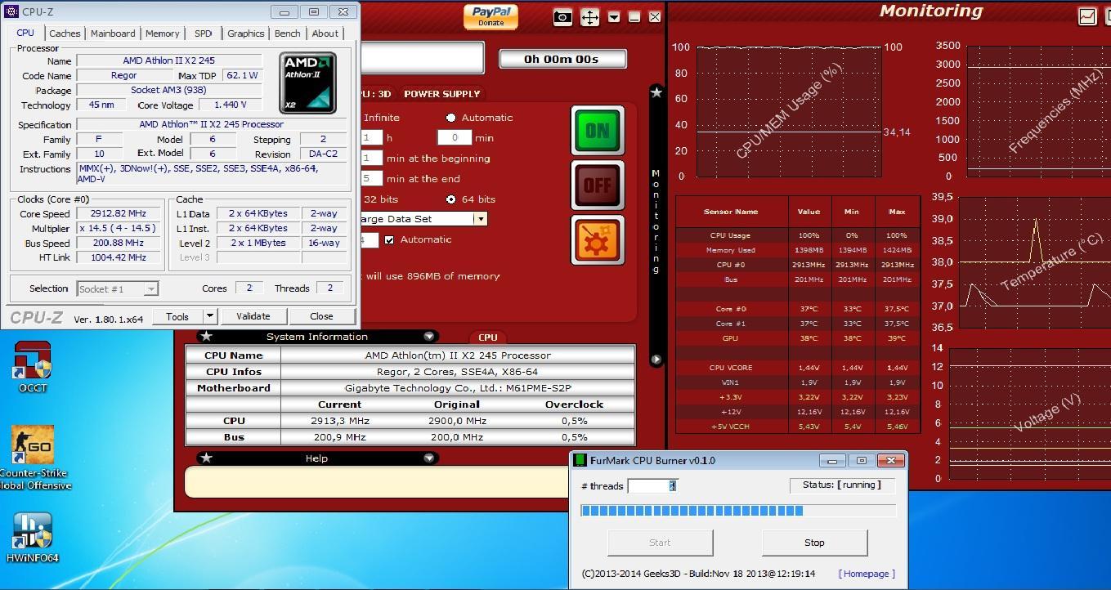Switch to the CPU-Z Bench tab
The width and height of the screenshot is (1111, 590).
287,34
